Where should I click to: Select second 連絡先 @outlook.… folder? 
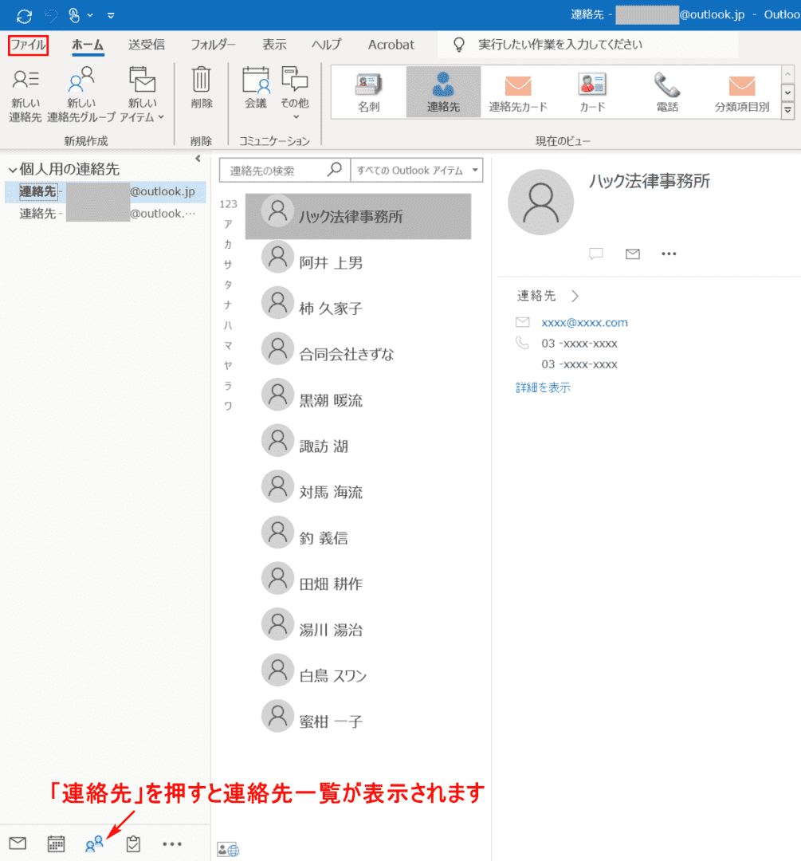click(x=105, y=214)
